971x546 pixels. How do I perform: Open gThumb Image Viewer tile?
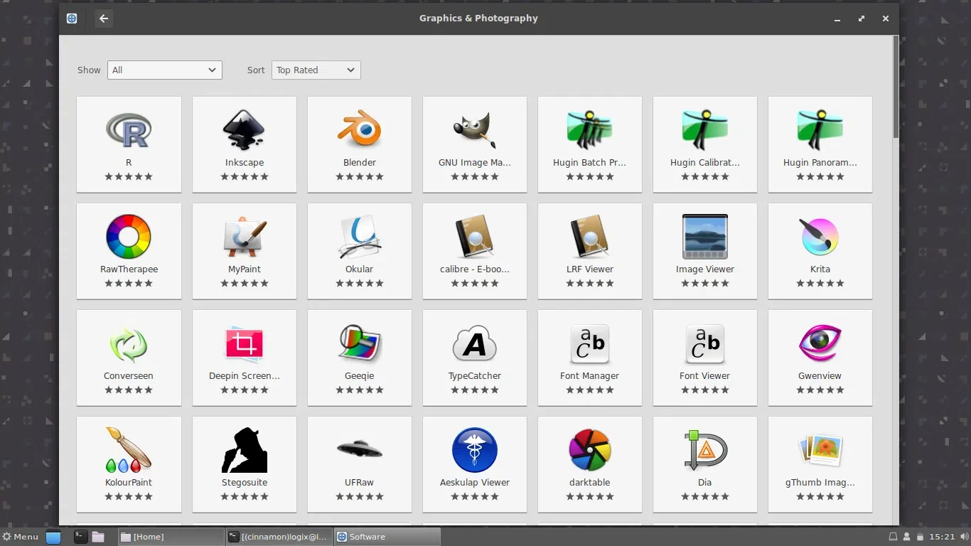pyautogui.click(x=820, y=464)
